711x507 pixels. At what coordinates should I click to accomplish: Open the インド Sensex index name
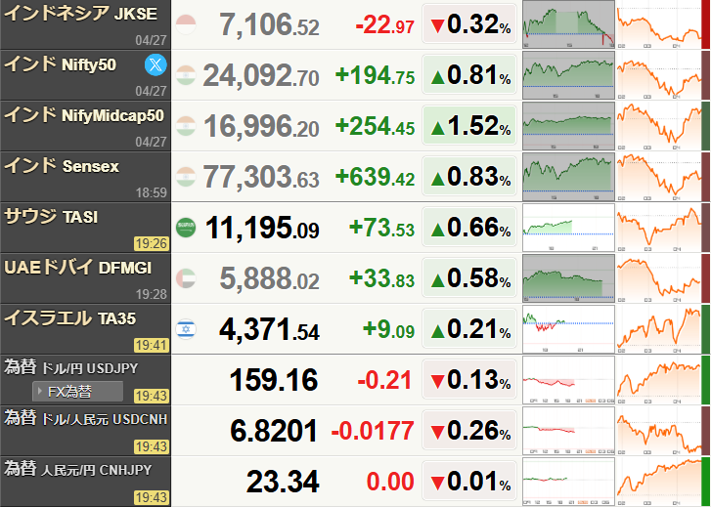coord(62,166)
